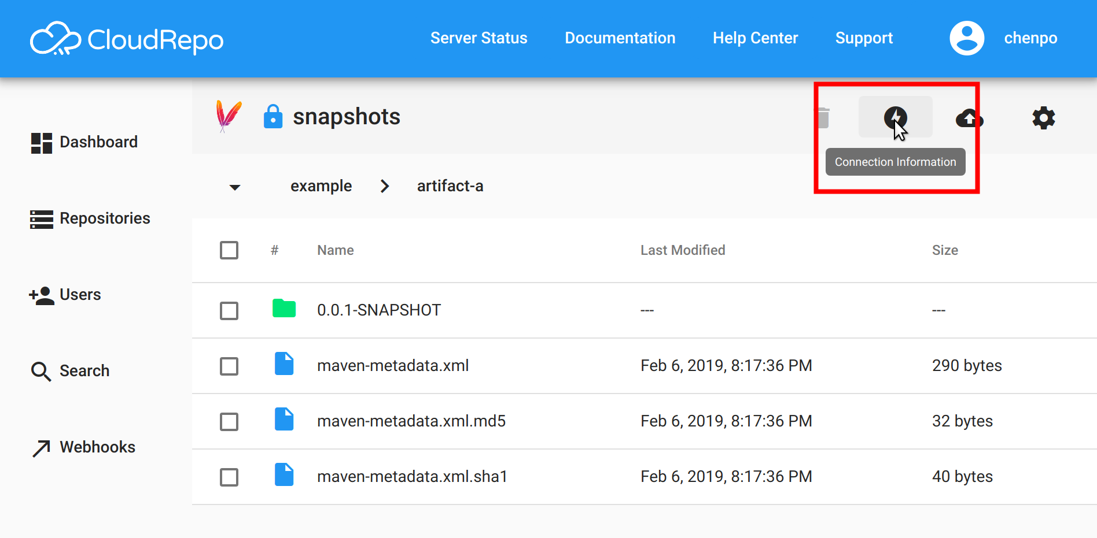Click the blue lock icon beside snapshots
This screenshot has height=538, width=1097.
(x=273, y=116)
